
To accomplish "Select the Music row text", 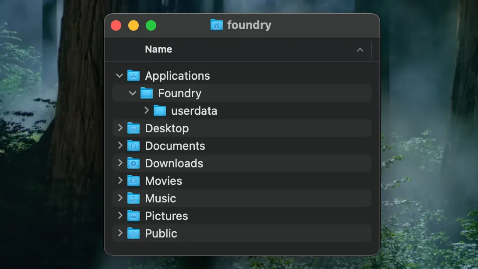I will point(160,198).
